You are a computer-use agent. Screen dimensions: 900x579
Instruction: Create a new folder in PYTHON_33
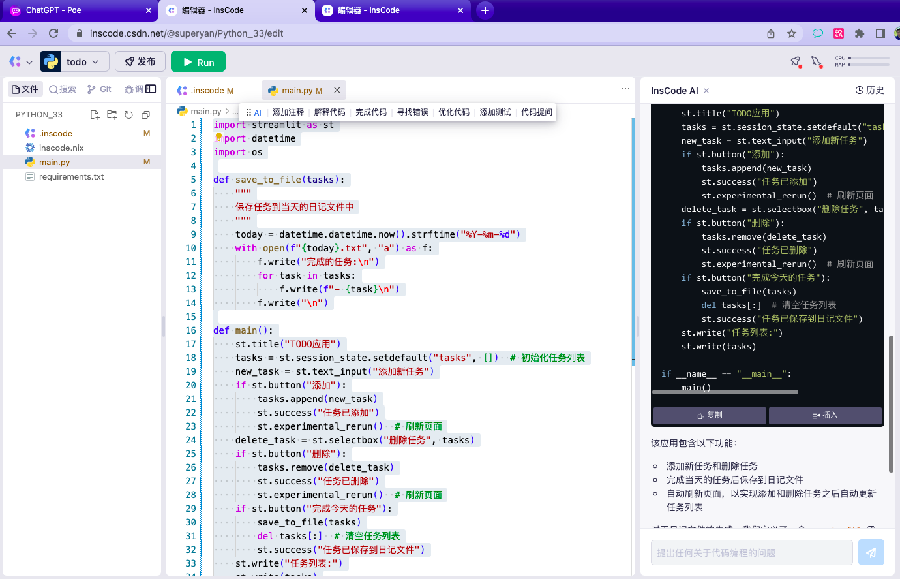click(112, 115)
